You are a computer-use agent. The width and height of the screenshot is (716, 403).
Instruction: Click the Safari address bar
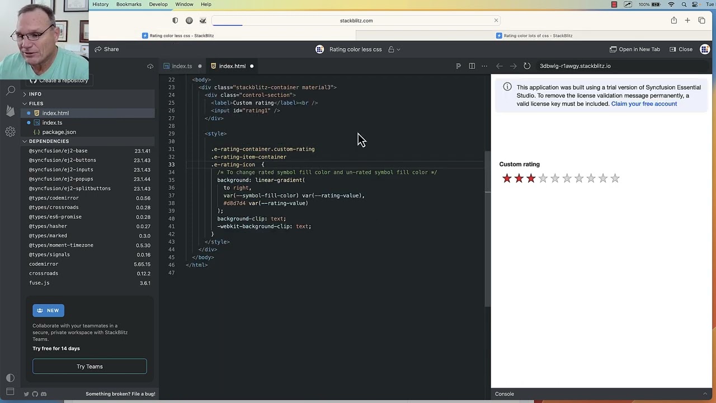356,21
